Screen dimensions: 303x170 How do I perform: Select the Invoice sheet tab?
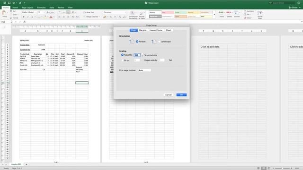(16, 164)
